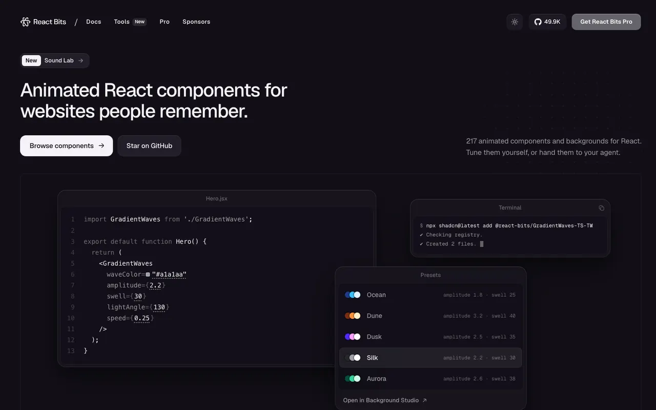Select the Ocean preset label
656x410 pixels.
pos(376,295)
